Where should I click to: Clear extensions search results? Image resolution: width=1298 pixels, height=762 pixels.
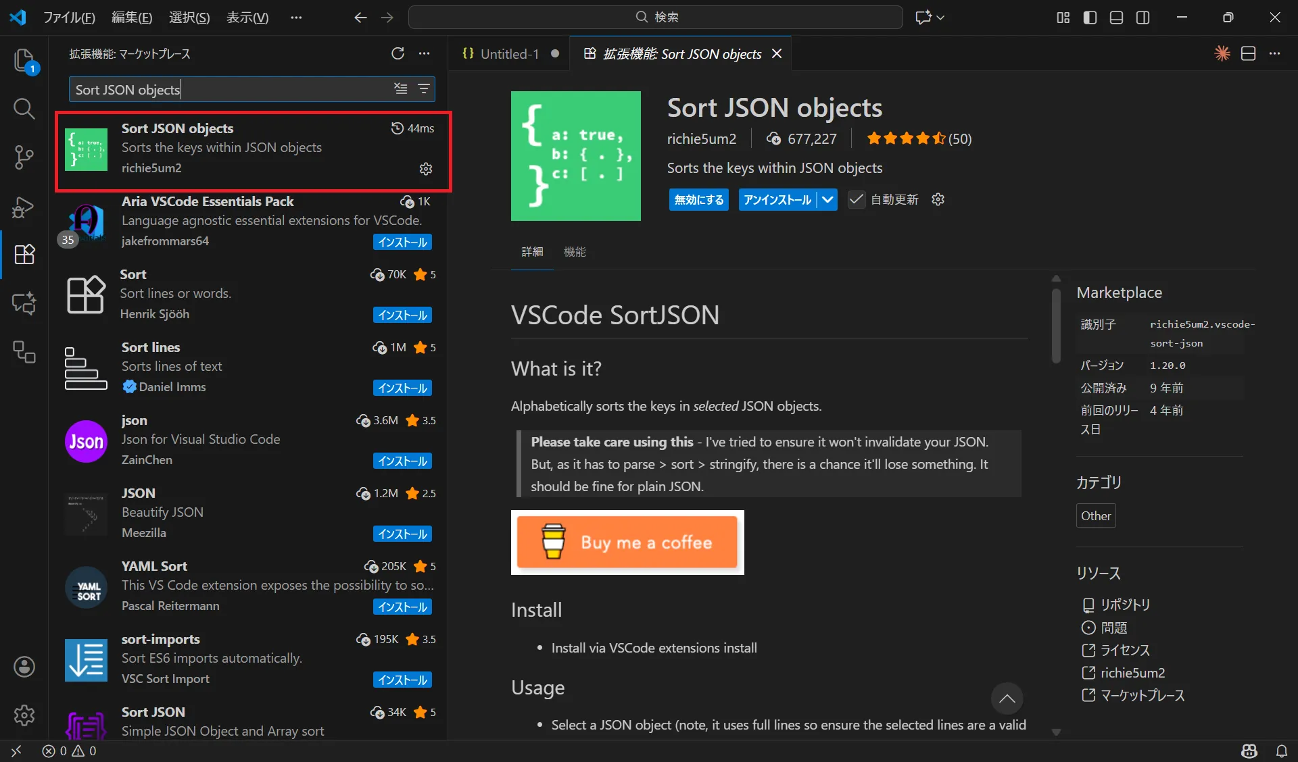pos(401,88)
